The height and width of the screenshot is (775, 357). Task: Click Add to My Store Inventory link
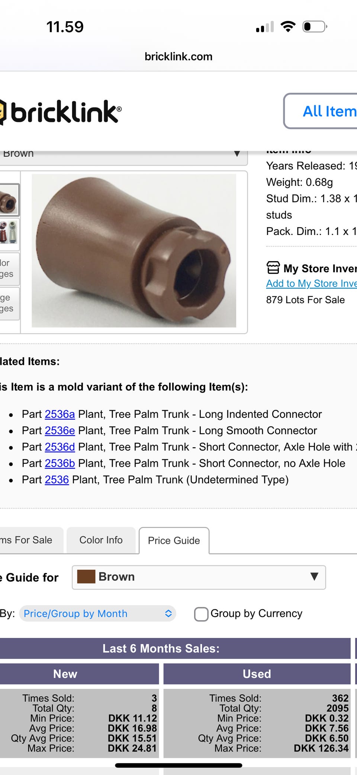click(311, 283)
